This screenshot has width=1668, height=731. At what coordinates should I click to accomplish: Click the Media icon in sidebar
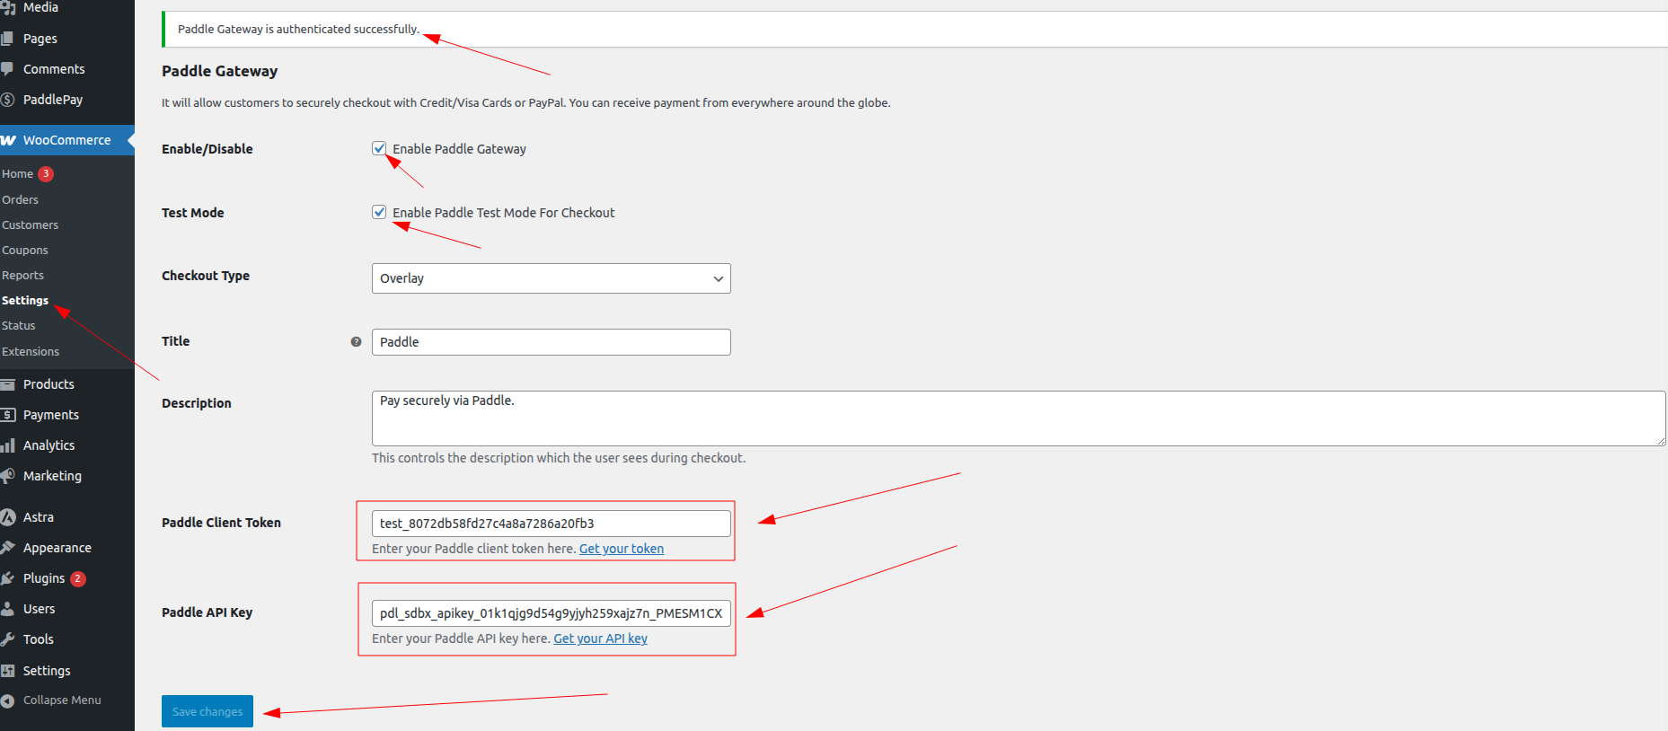(7, 7)
